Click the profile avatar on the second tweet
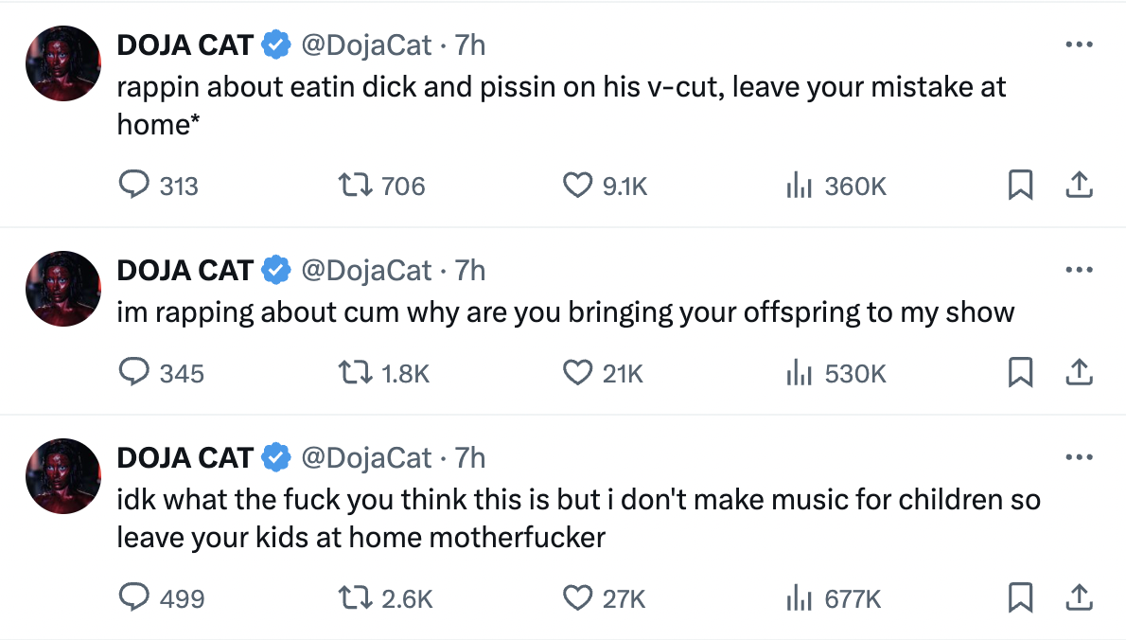The height and width of the screenshot is (640, 1126). coord(62,289)
